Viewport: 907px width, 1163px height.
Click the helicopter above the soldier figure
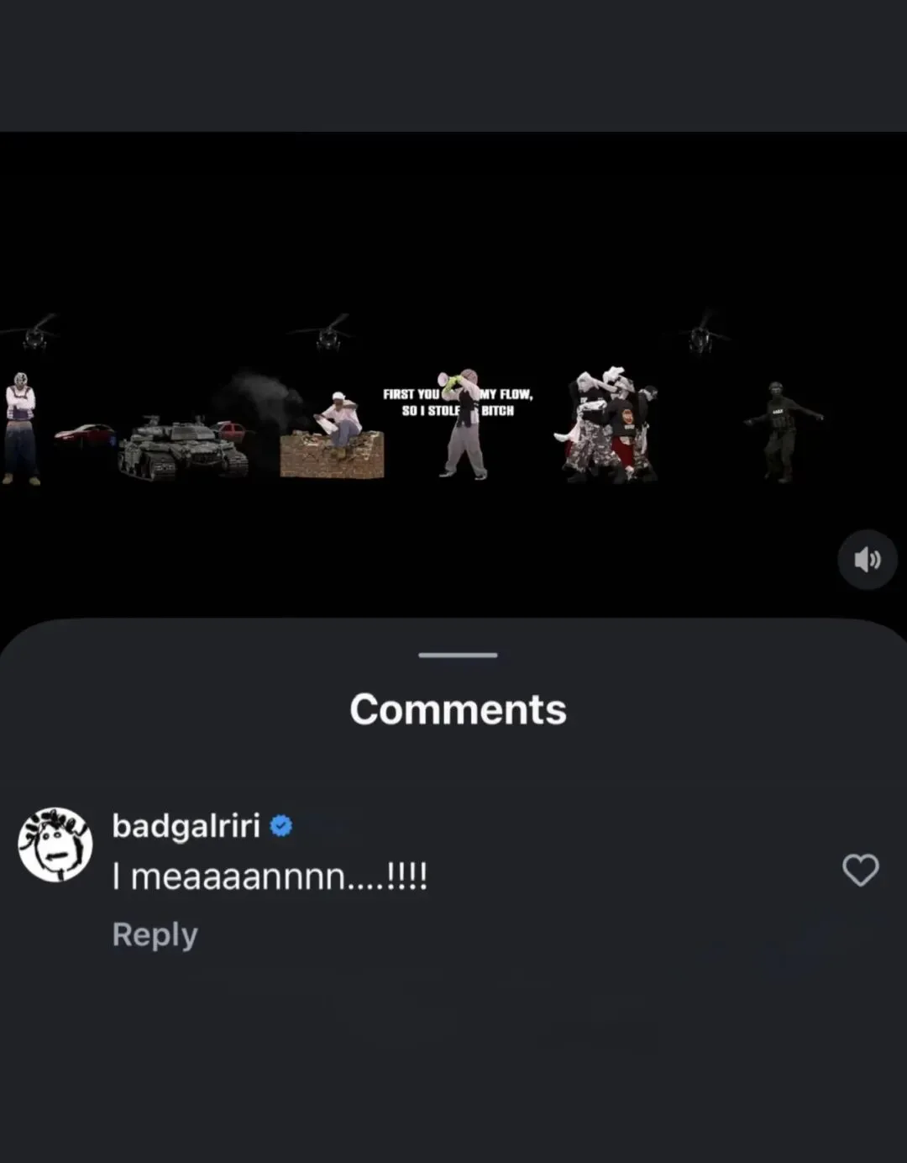point(700,334)
